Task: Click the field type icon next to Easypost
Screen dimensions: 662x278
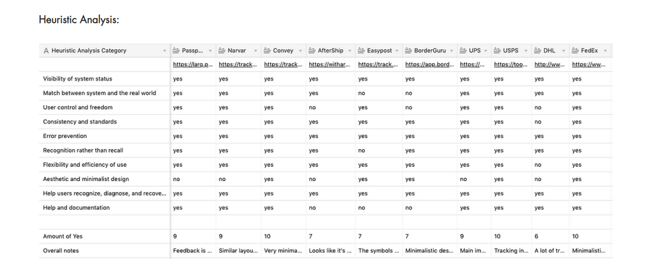Action: pyautogui.click(x=362, y=51)
